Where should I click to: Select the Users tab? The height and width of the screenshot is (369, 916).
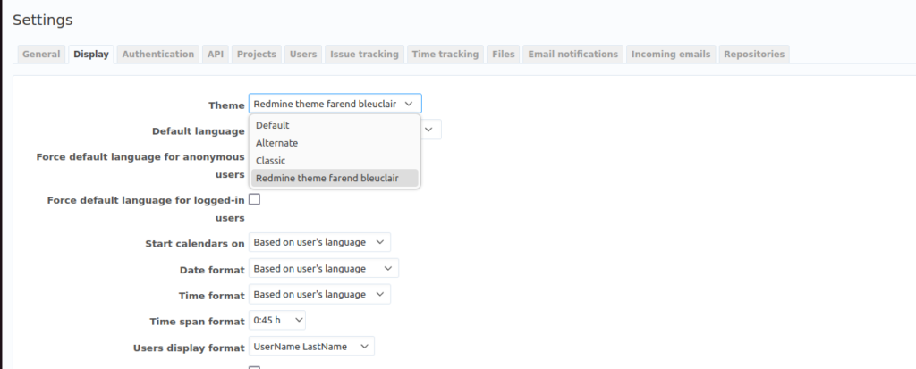(303, 55)
